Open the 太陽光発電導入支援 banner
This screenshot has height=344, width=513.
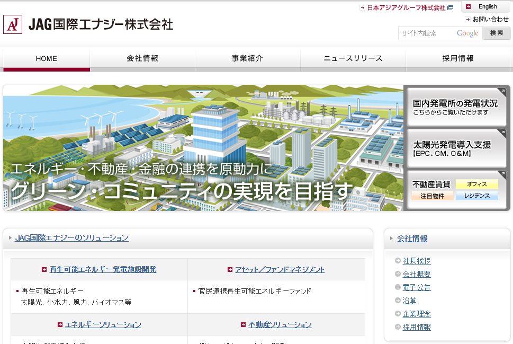click(x=456, y=148)
